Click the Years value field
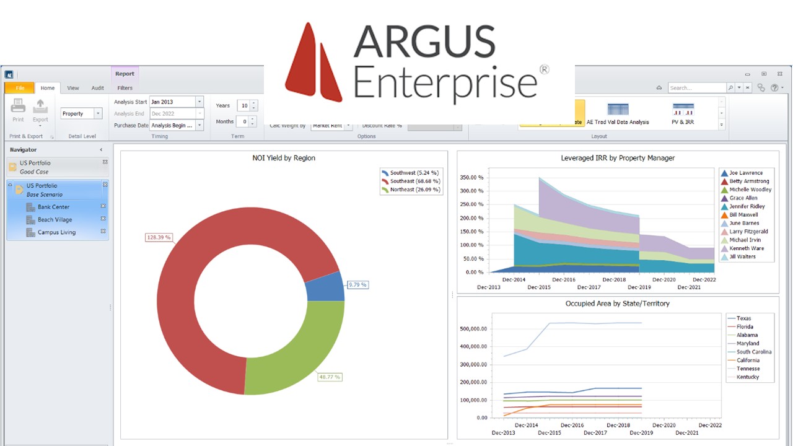 (x=243, y=106)
